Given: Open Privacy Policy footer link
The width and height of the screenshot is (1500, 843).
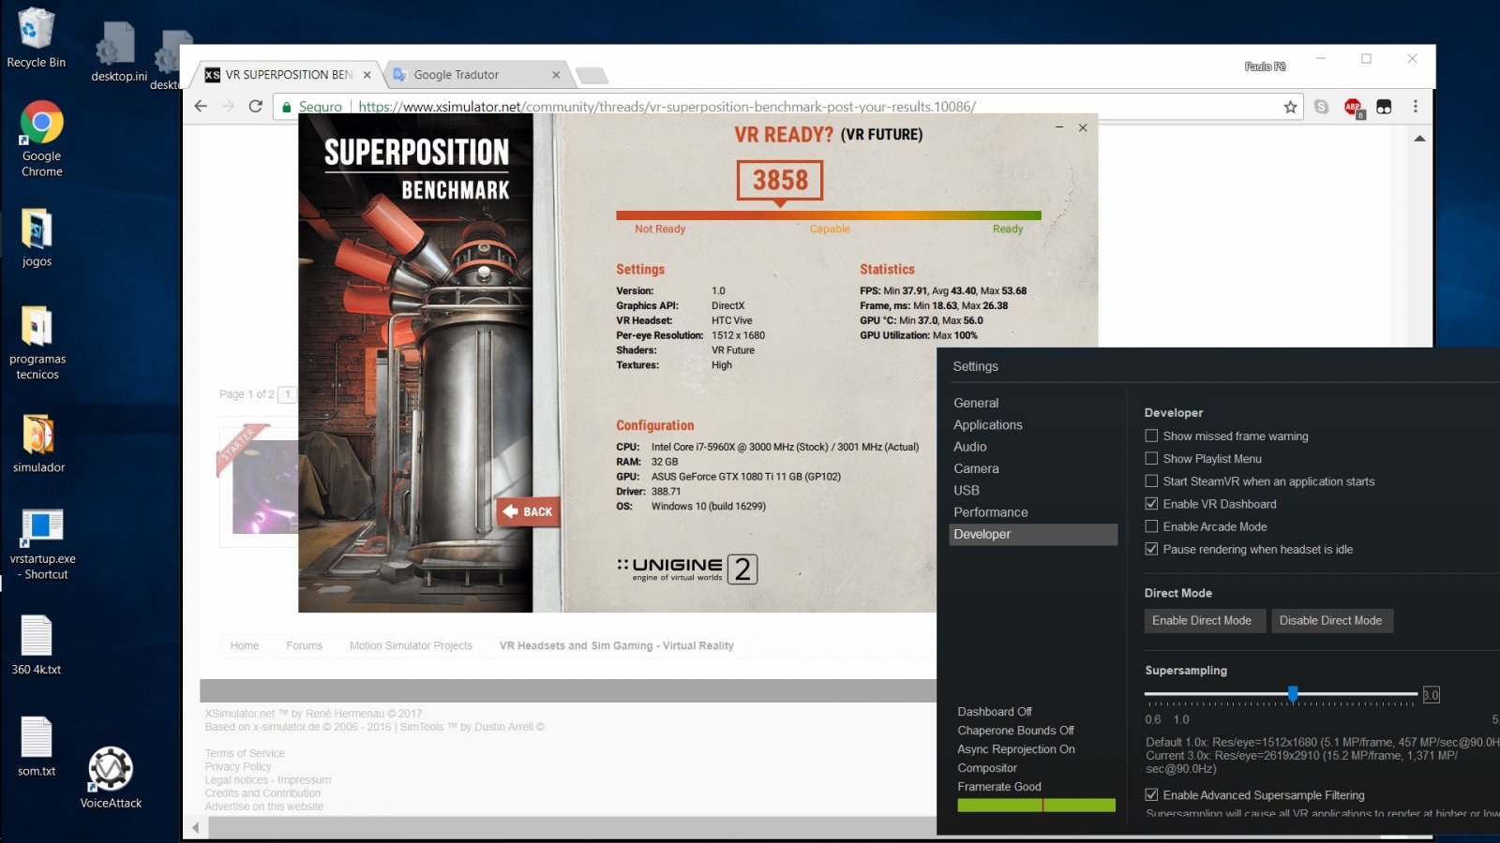Looking at the screenshot, I should click(x=238, y=766).
